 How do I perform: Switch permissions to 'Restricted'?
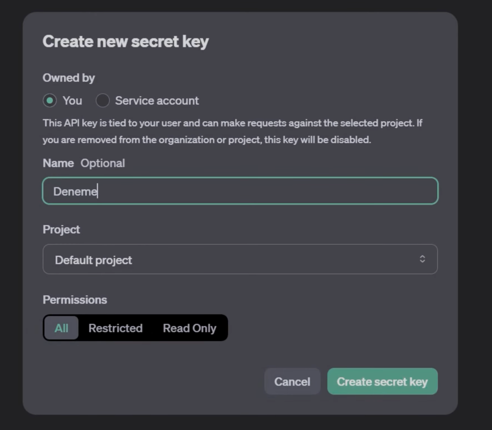[115, 328]
